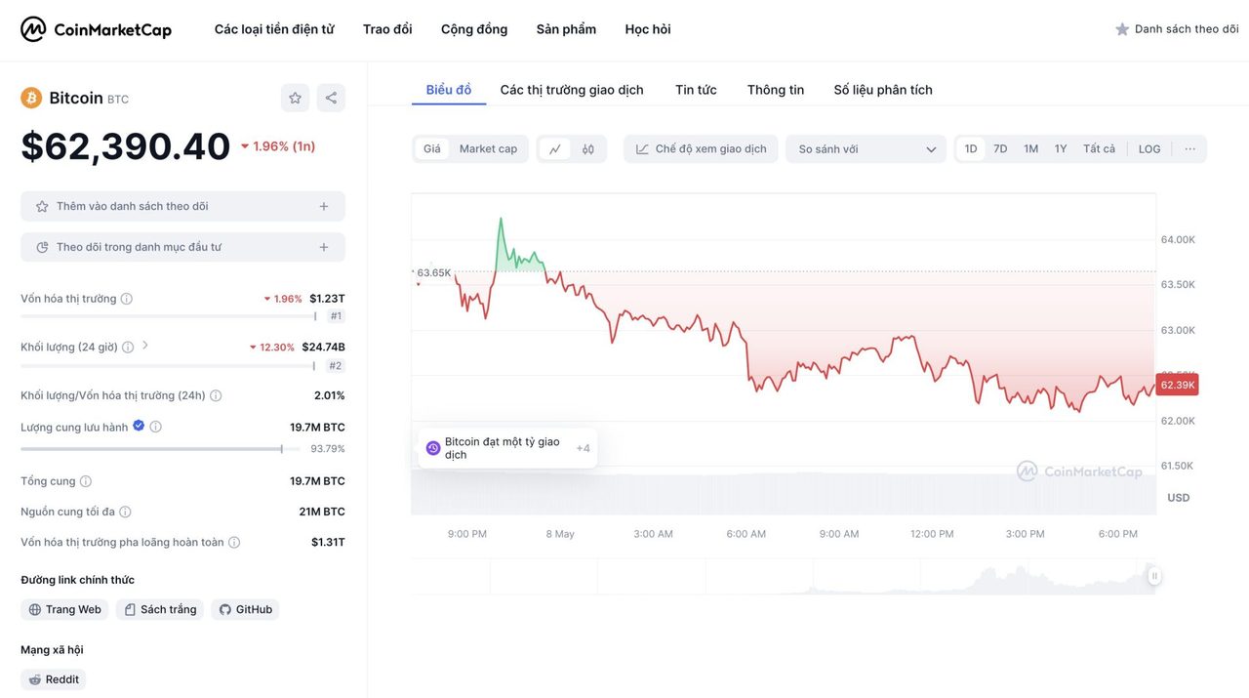This screenshot has width=1249, height=698.
Task: Switch to Các thị trường giao dịch tab
Action: [x=572, y=90]
